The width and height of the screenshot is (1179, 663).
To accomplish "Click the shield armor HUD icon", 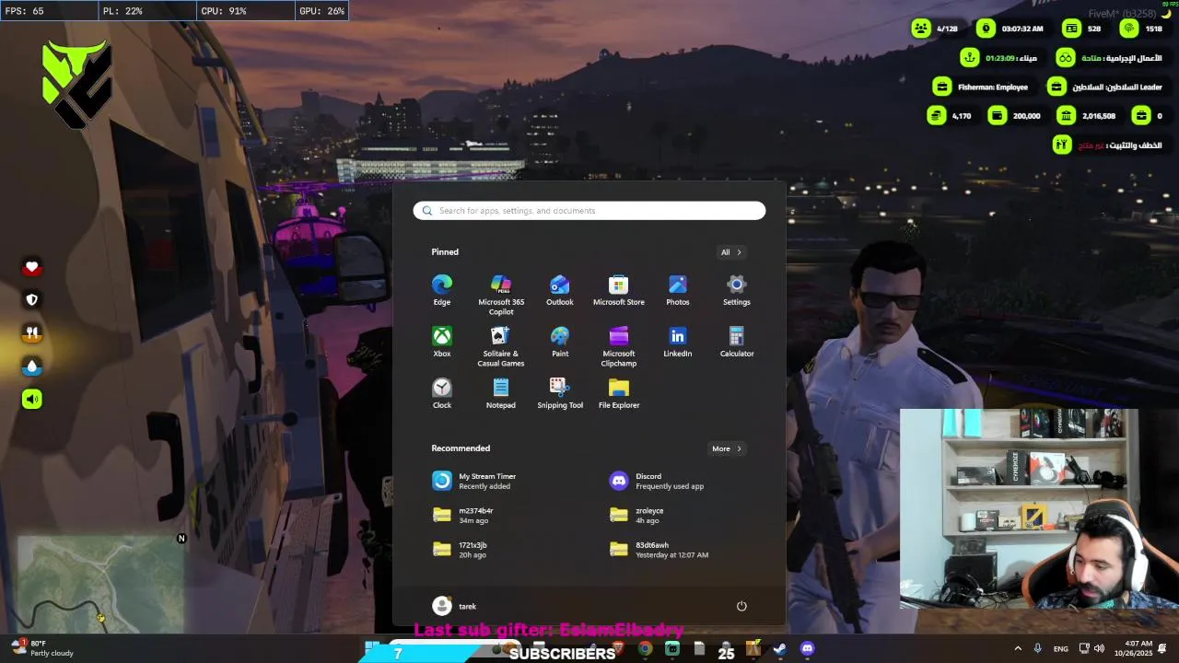I will 32,299.
